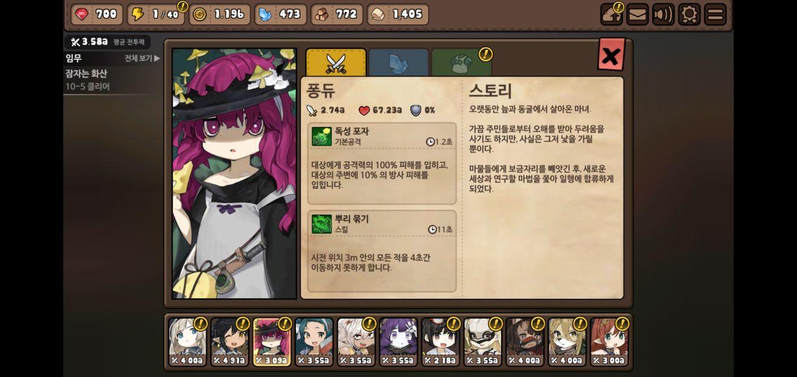The image size is (797, 377).
Task: Open the hamburger menu icon
Action: click(x=715, y=14)
